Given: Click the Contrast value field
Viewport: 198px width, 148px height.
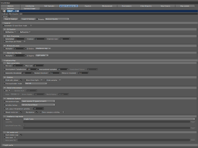Looking at the screenshot, I should [x=40, y=39].
